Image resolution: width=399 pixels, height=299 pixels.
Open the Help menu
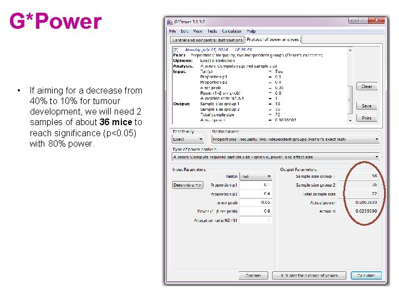click(x=251, y=31)
